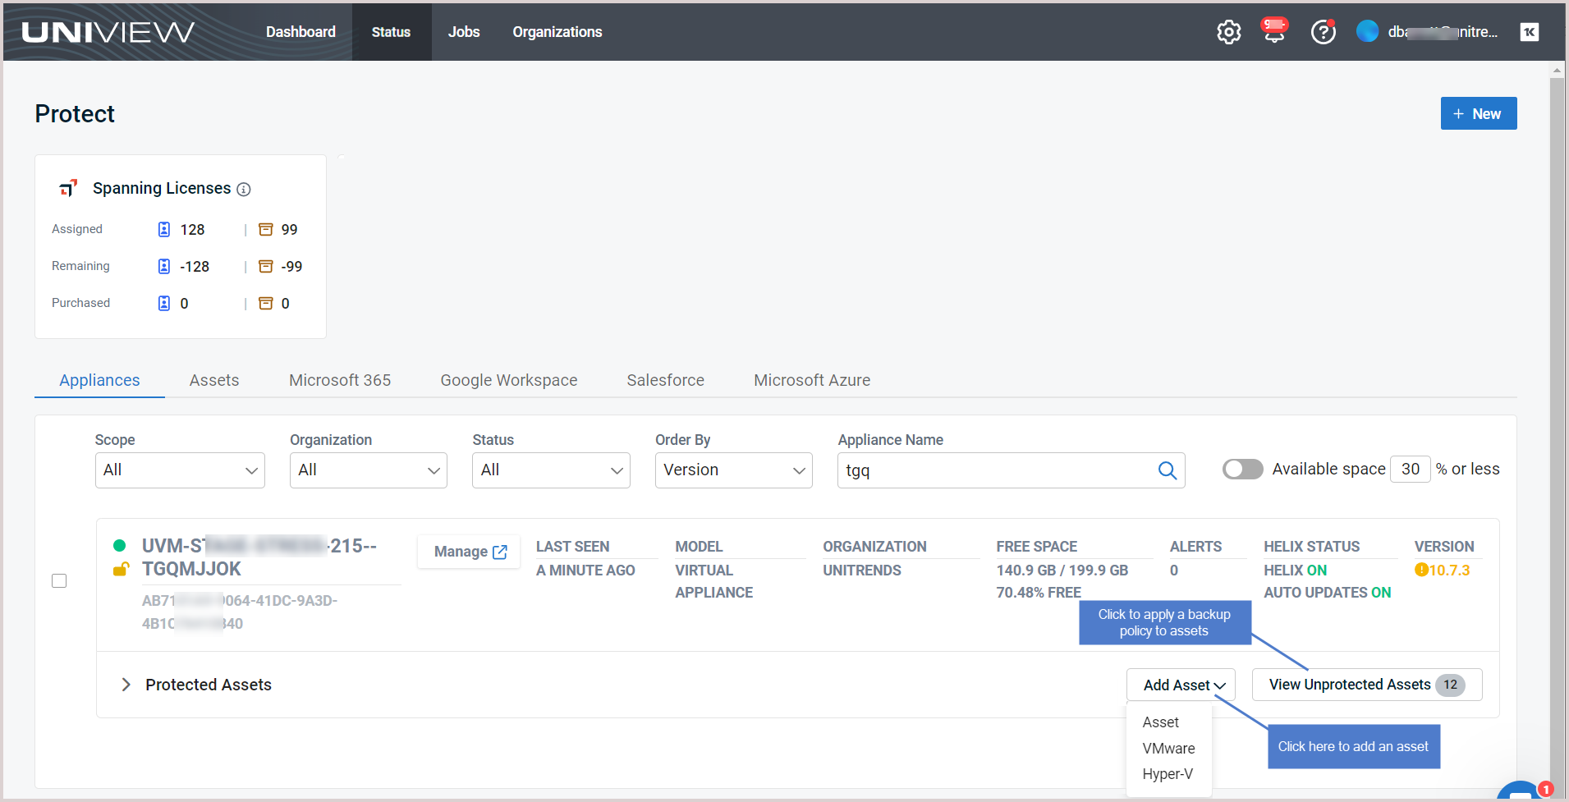Click the orange unlock icon on appliance

[121, 569]
